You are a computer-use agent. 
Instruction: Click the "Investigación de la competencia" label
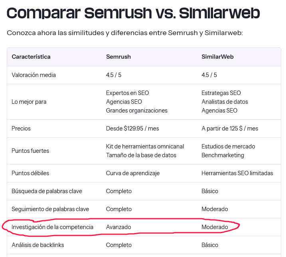coord(52,227)
